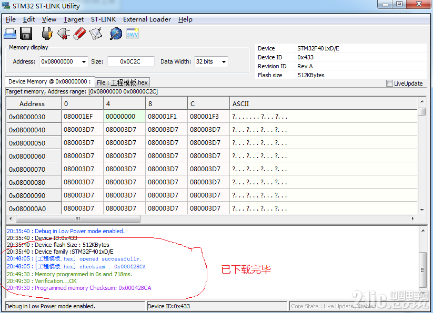Click the Revision ID value Rev A
Image resolution: width=433 pixels, height=313 pixels.
coord(305,66)
